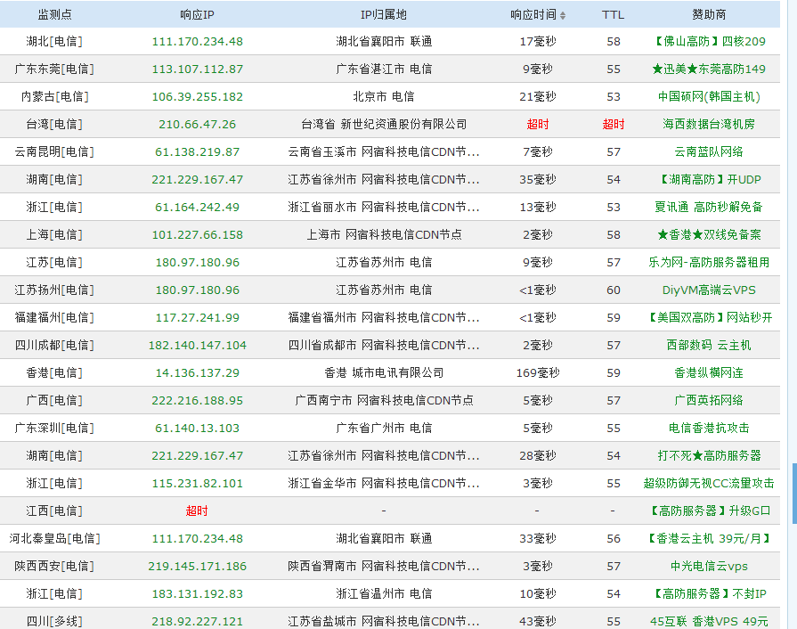797x629 pixels.
Task: Click IP 117.27.241.99 in 福建福州 row
Action: 197,317
